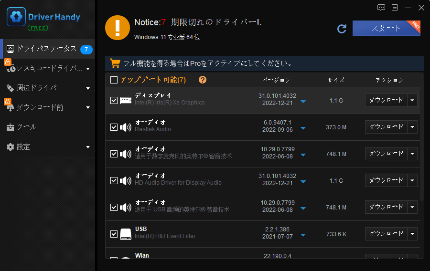Download the Intel HID Event Filter driver
The image size is (430, 271).
point(386,234)
